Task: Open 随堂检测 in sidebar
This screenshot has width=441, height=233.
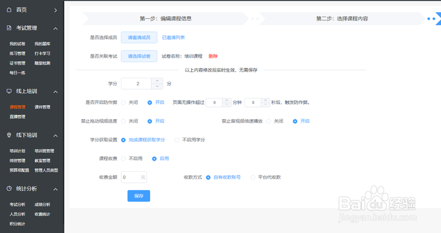Action: click(x=42, y=63)
